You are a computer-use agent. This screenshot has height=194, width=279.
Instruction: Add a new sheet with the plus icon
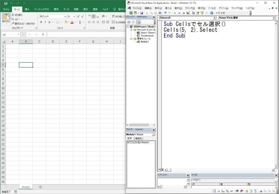pos(40,187)
